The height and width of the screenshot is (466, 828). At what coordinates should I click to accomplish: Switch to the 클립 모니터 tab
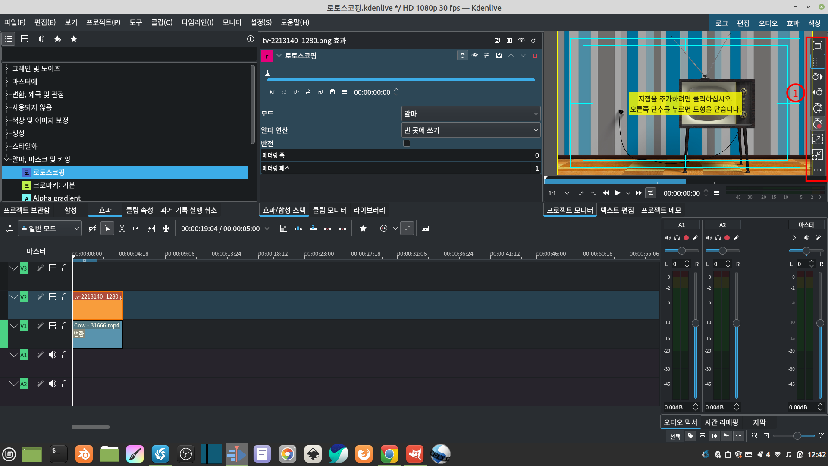[329, 210]
